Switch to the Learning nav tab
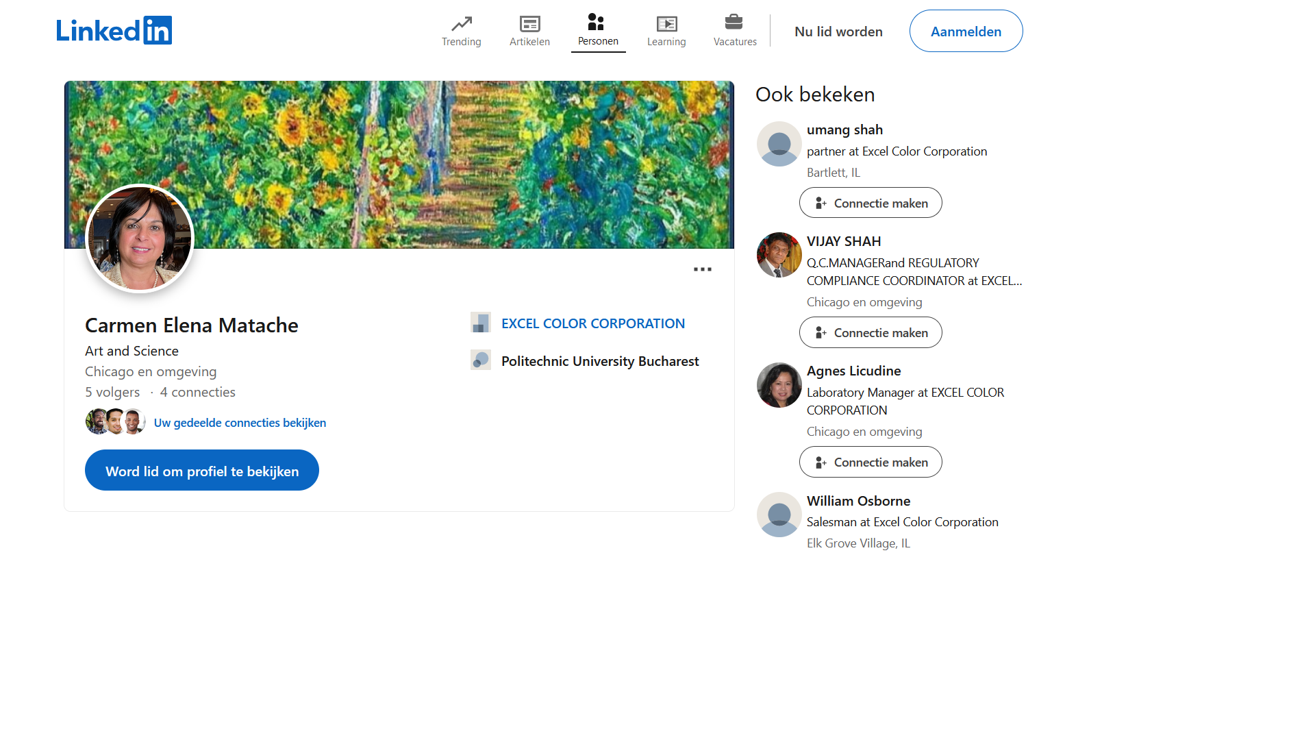The width and height of the screenshot is (1315, 740). point(666,32)
